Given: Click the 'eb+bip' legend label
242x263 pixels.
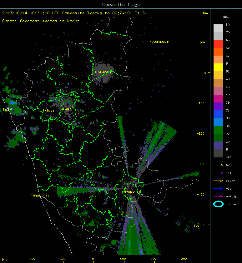Looking at the screenshot, I should (x=231, y=196).
